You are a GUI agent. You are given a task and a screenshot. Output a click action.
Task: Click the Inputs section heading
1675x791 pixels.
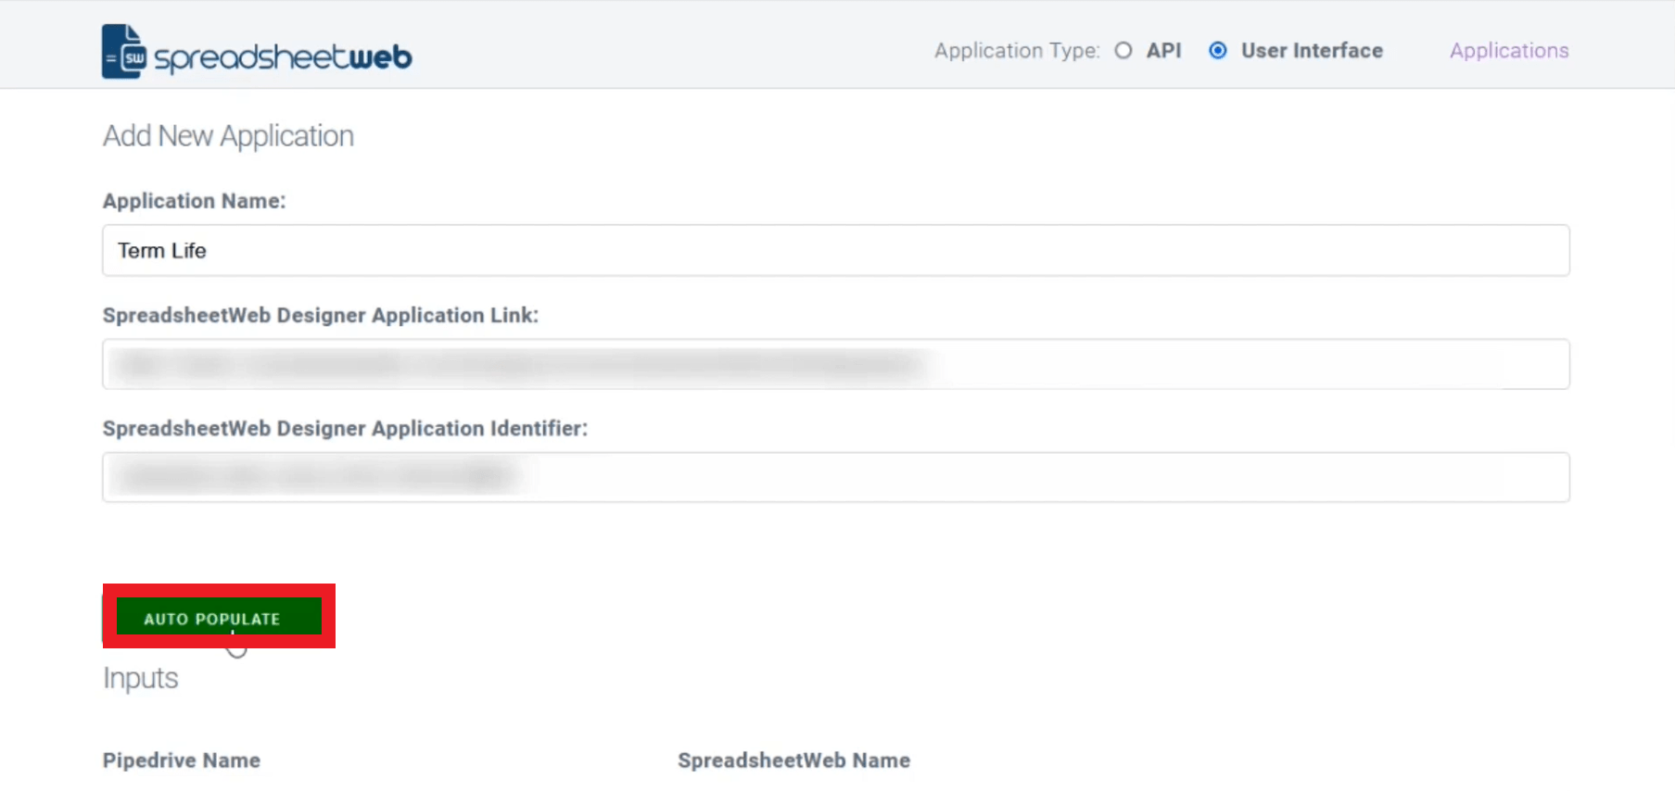[140, 678]
